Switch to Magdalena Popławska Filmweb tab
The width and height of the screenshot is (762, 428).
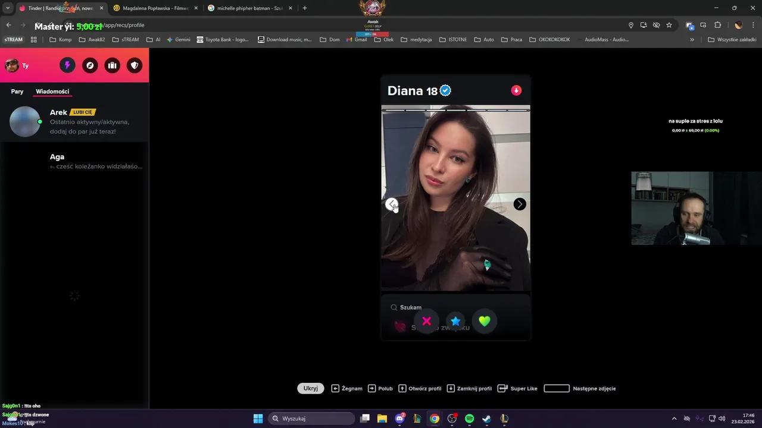(155, 8)
